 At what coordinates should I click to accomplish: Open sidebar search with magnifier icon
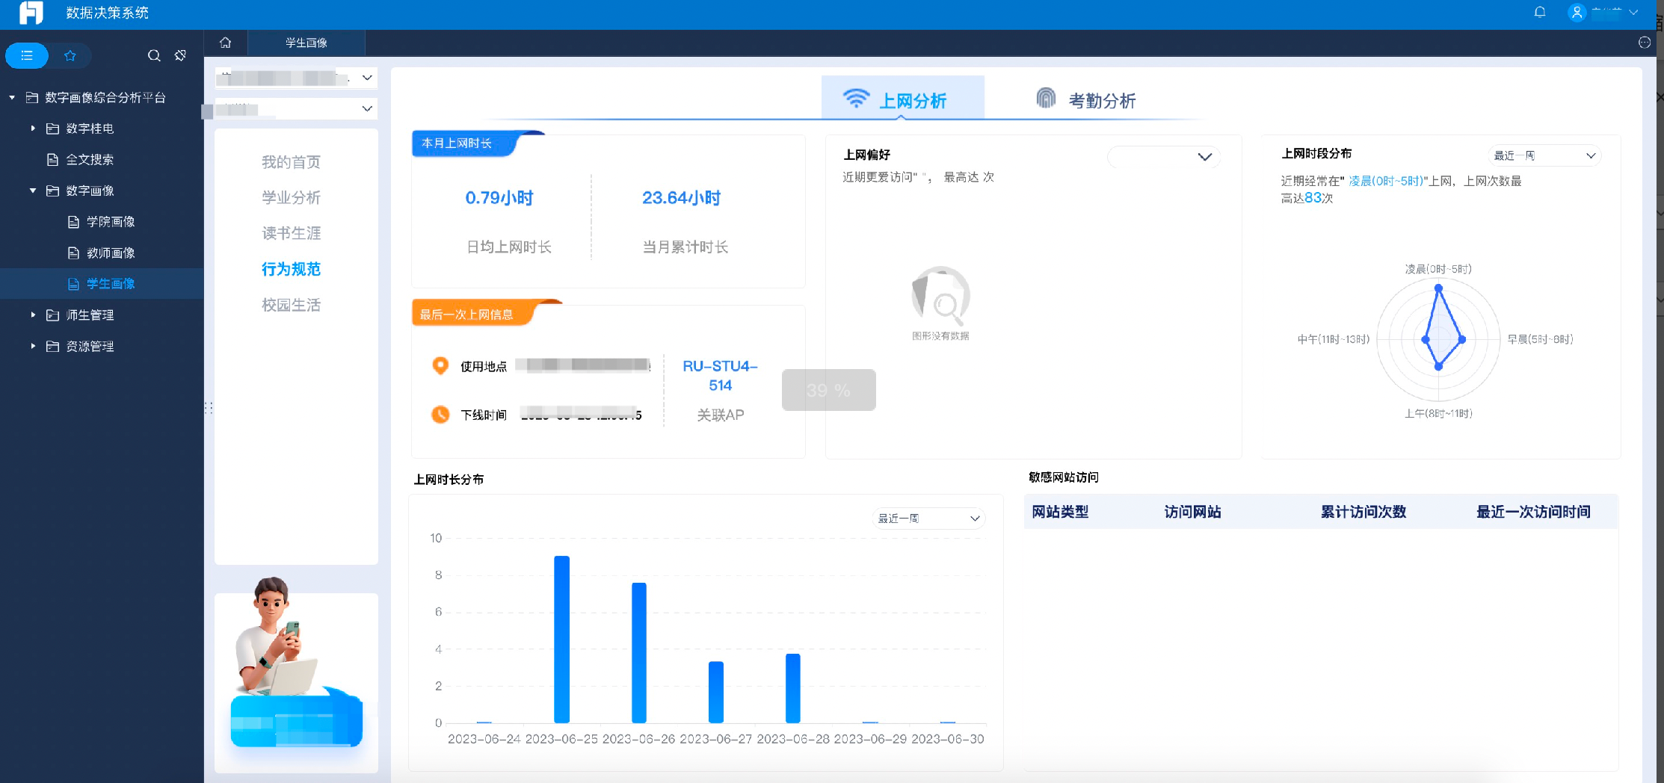154,55
